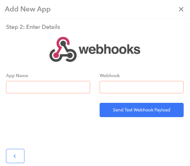190x166 pixels.
Task: Focus the App Name input field
Action: point(48,87)
